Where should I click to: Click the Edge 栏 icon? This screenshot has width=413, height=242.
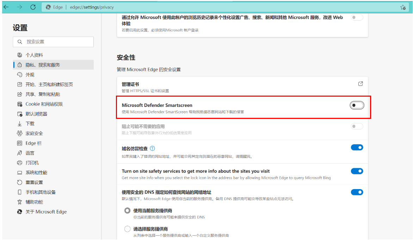(19, 143)
